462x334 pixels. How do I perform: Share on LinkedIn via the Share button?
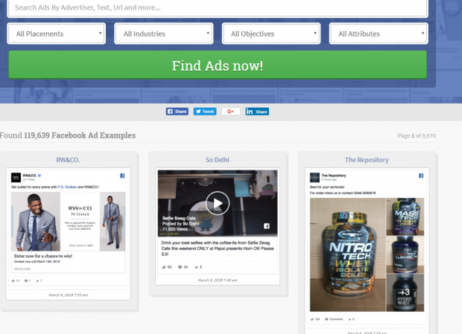pyautogui.click(x=257, y=112)
